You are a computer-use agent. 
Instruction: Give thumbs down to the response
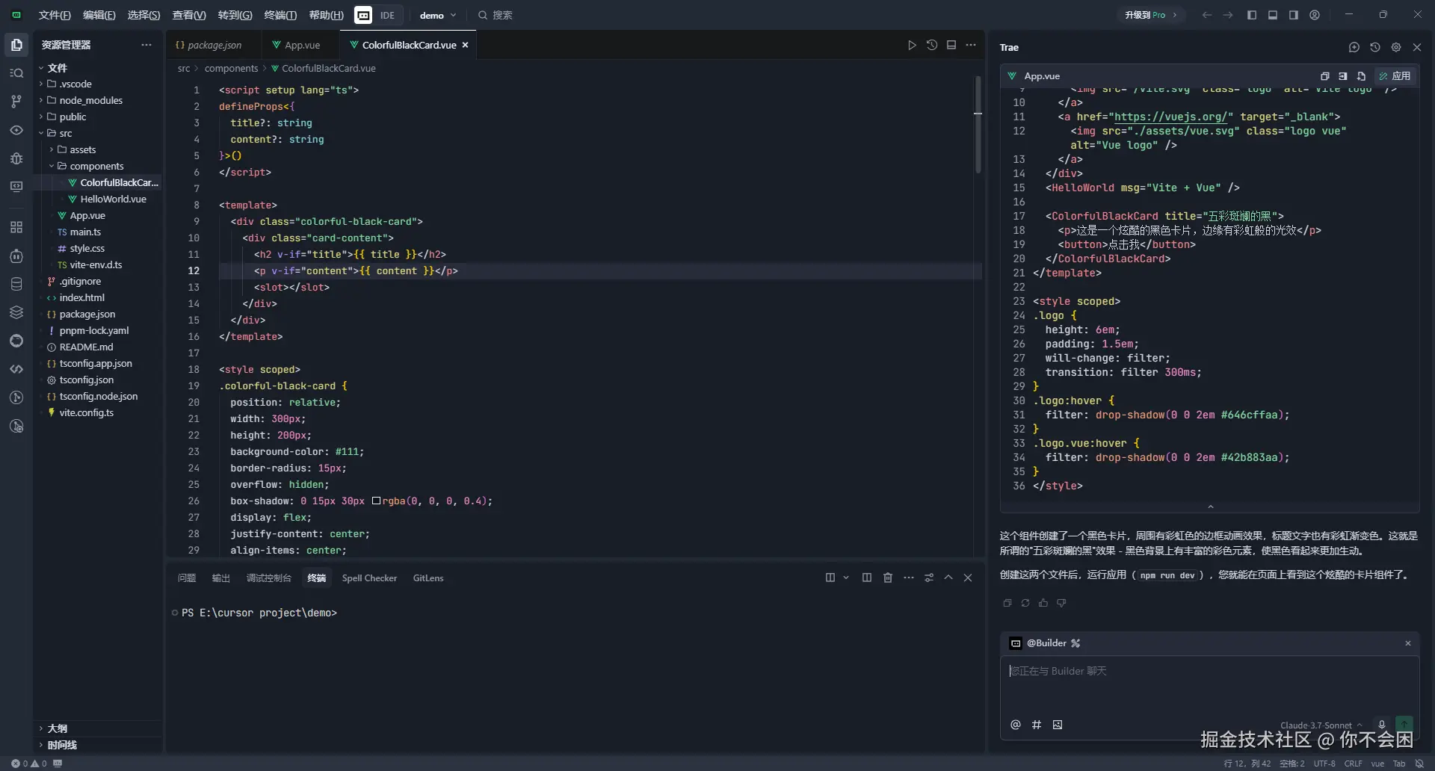point(1061,603)
